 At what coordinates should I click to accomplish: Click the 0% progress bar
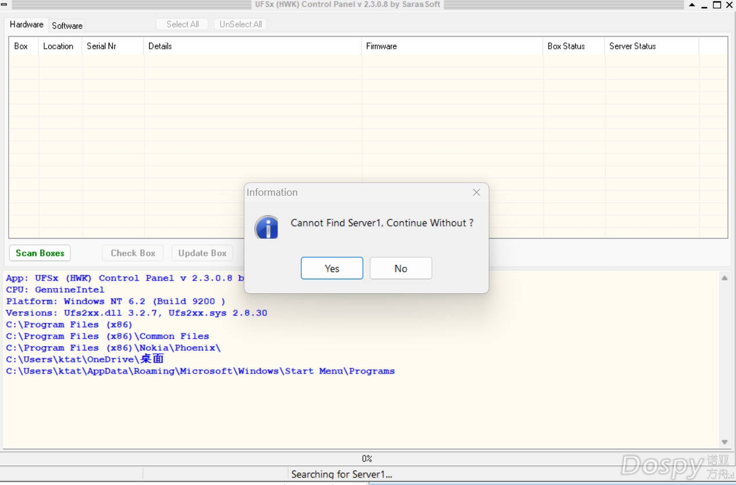coord(367,459)
